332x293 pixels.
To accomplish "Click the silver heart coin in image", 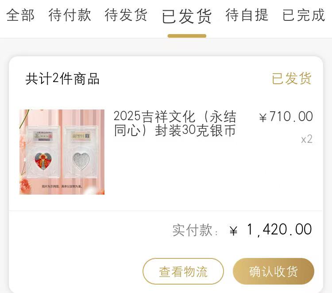I will [x=81, y=161].
